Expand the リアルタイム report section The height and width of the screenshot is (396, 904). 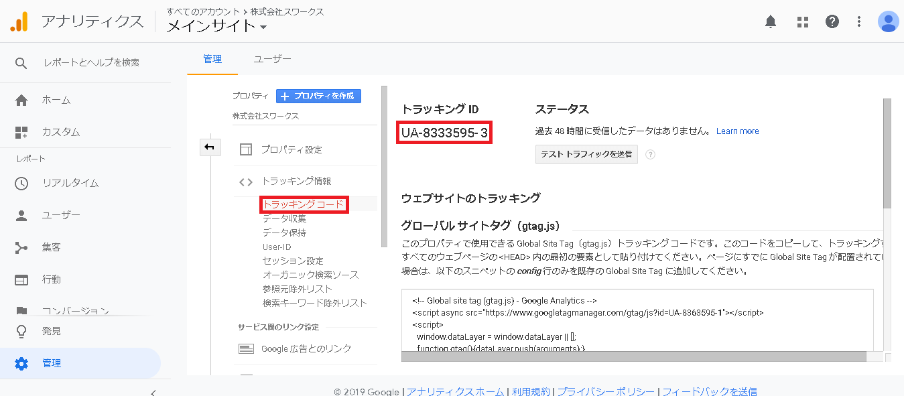[x=70, y=183]
